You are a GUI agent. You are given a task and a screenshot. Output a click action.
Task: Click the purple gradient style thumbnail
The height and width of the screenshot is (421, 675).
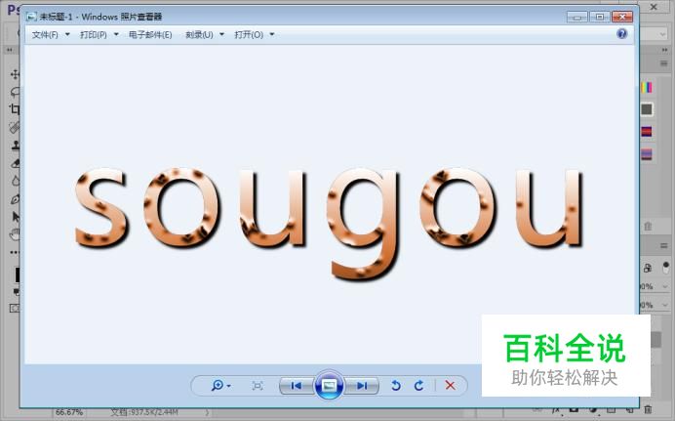pyautogui.click(x=647, y=153)
